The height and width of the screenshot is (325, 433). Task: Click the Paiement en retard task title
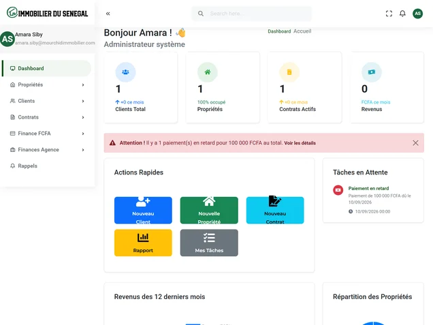pyautogui.click(x=368, y=189)
